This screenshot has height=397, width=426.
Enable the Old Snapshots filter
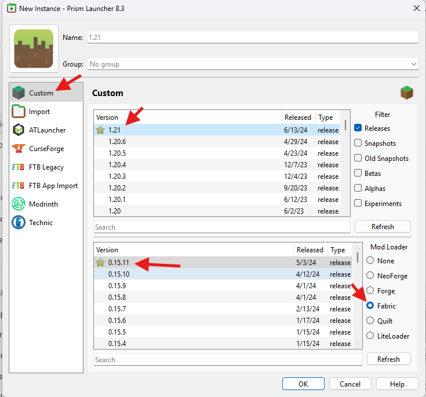[358, 158]
